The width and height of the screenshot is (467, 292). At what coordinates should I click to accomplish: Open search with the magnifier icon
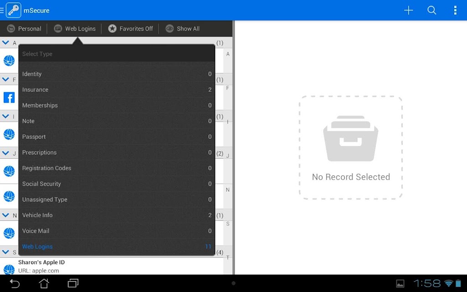coord(431,10)
